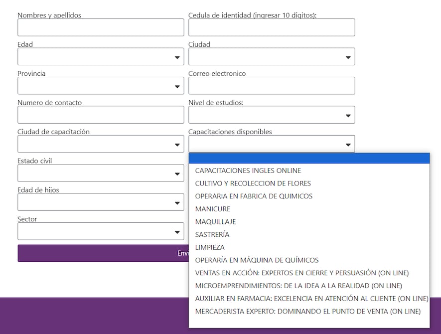Image resolution: width=441 pixels, height=334 pixels.
Task: Expand the Sector dropdown
Action: pyautogui.click(x=101, y=232)
